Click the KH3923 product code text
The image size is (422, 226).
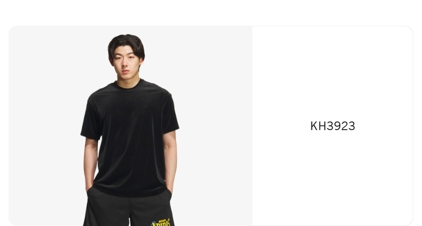coord(333,126)
